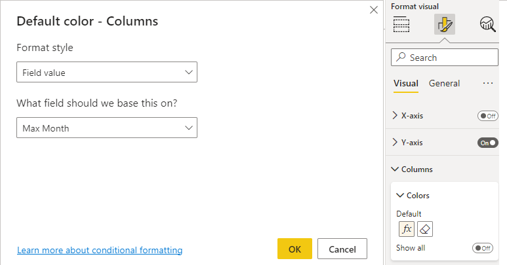
Task: Select the Visual tab
Action: tap(406, 83)
